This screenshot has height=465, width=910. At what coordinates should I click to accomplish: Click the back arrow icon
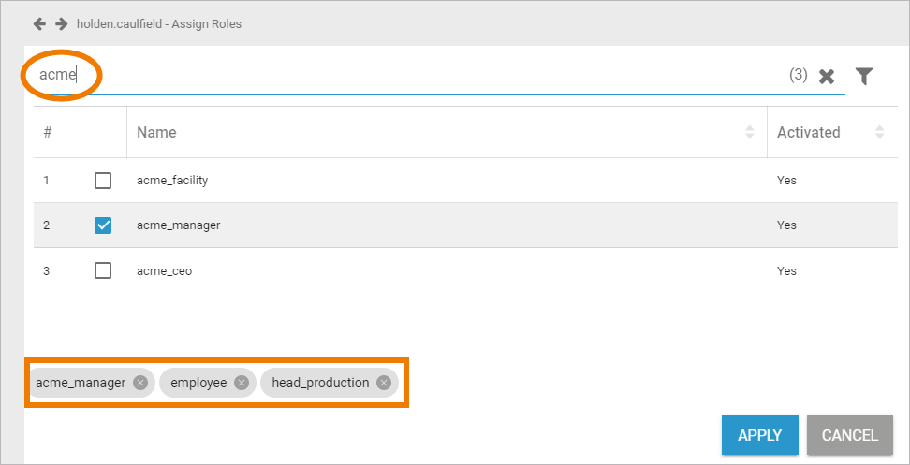39,23
